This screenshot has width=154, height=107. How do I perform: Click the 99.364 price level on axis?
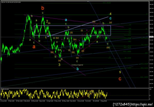click(x=151, y=20)
